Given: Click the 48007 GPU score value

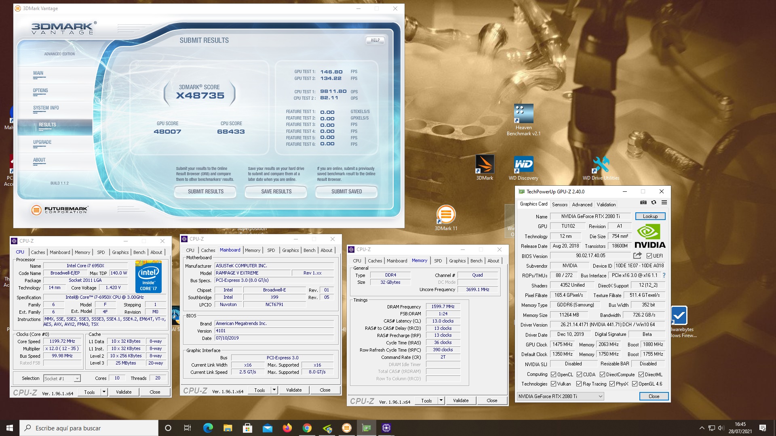Looking at the screenshot, I should [x=167, y=132].
